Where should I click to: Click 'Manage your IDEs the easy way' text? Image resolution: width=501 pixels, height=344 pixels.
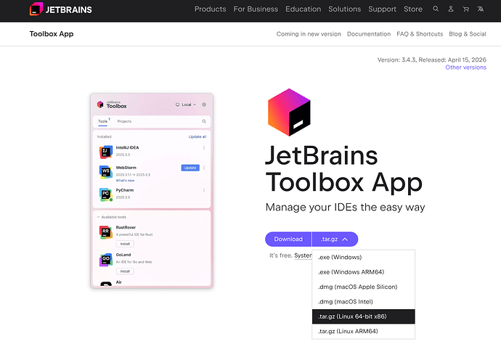click(345, 208)
